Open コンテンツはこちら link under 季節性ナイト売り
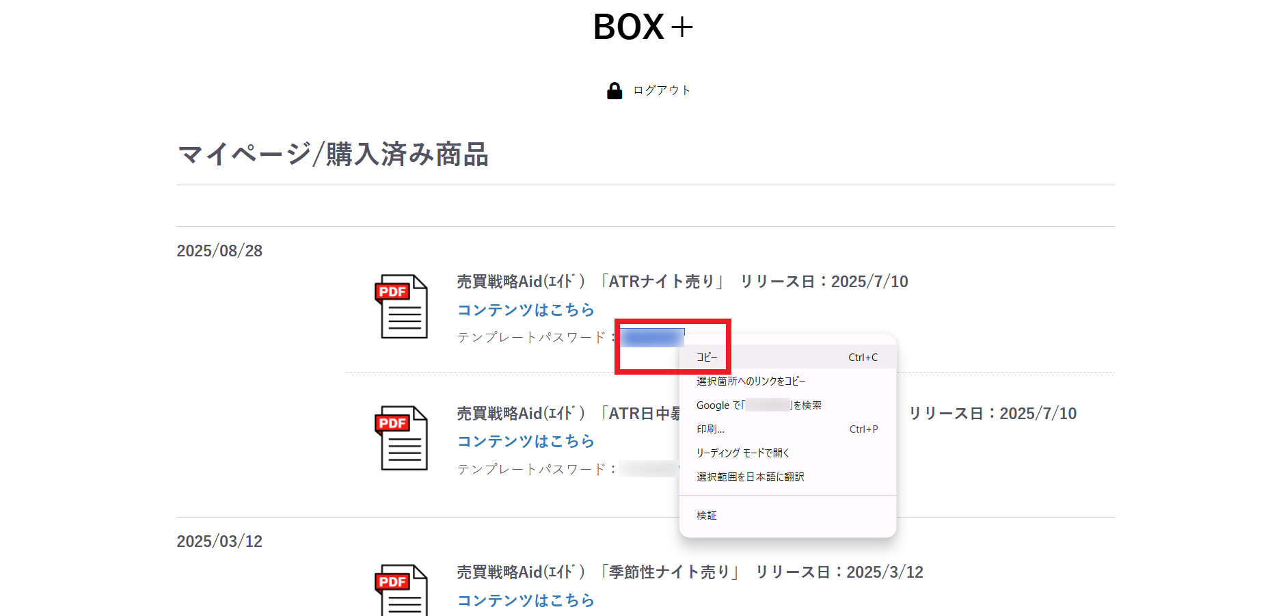Screen dimensions: 1283x616 click(526, 600)
